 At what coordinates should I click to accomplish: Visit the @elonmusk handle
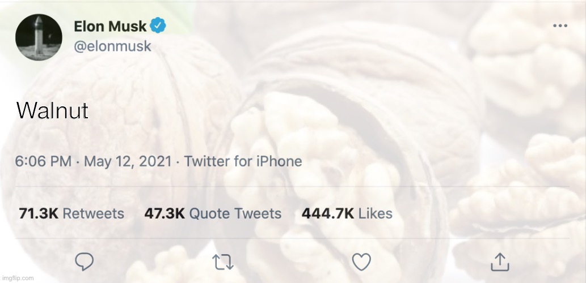point(113,46)
